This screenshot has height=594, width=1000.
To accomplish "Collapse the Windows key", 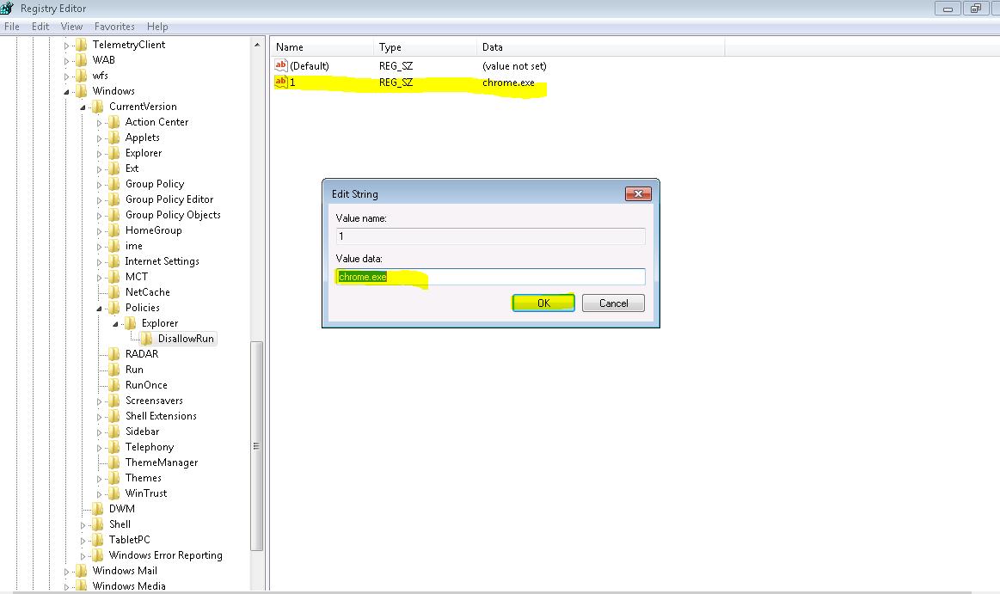I will (66, 92).
